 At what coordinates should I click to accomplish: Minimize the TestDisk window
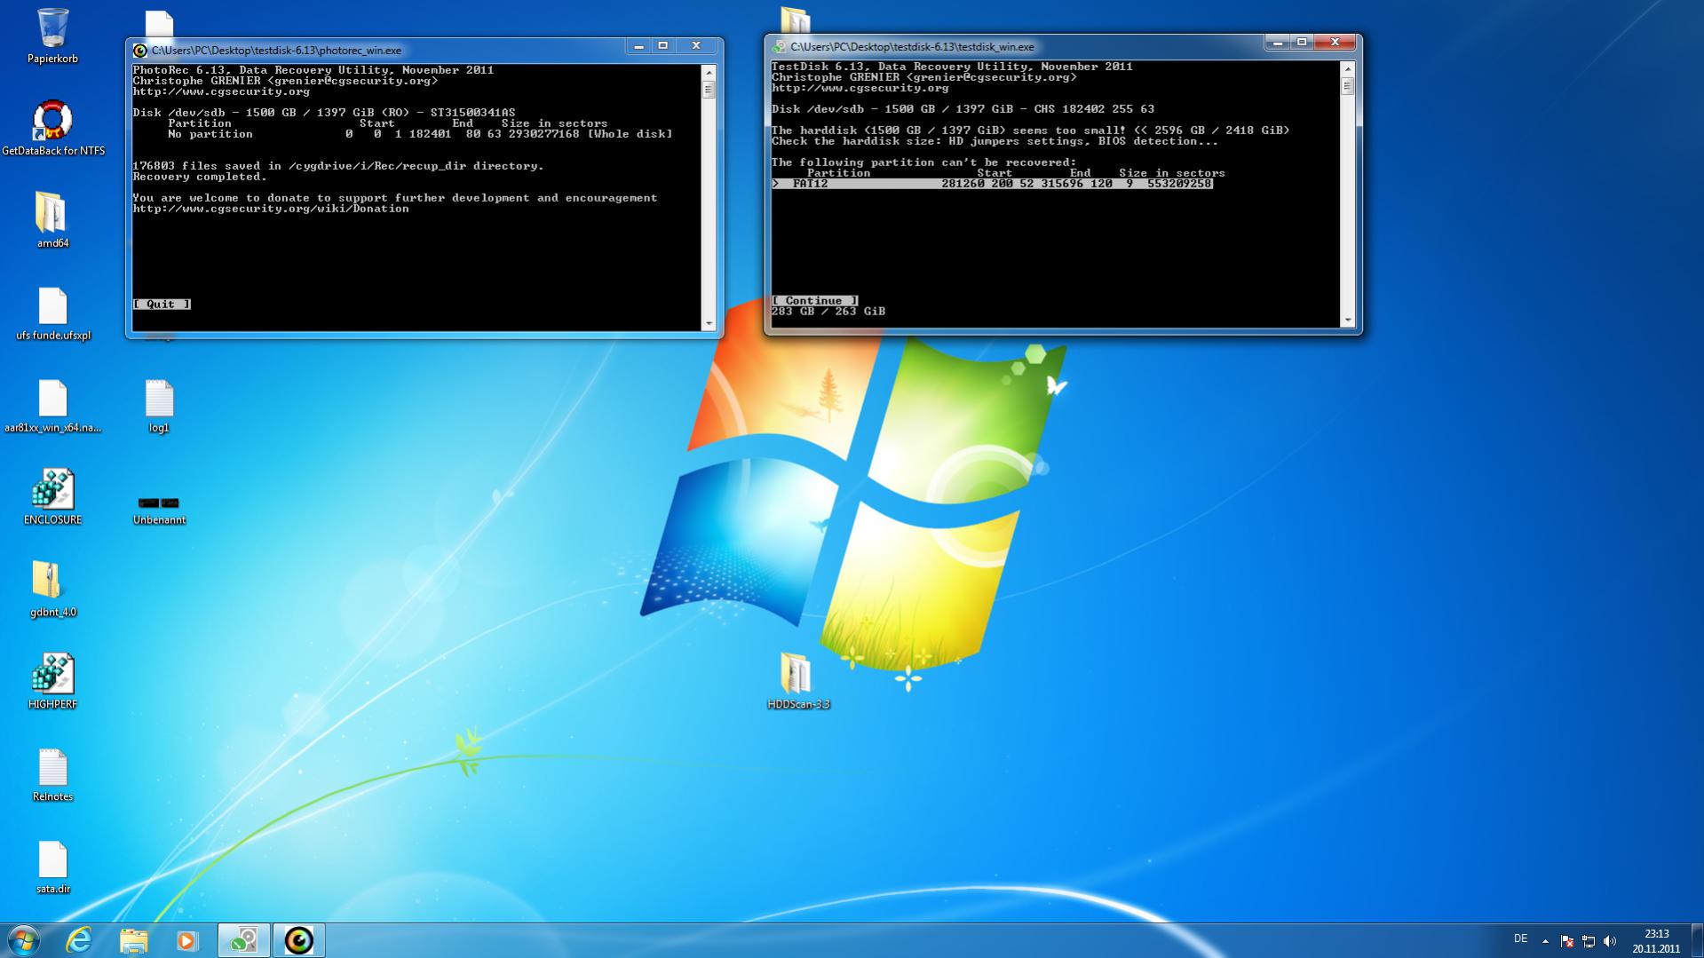tap(1277, 42)
